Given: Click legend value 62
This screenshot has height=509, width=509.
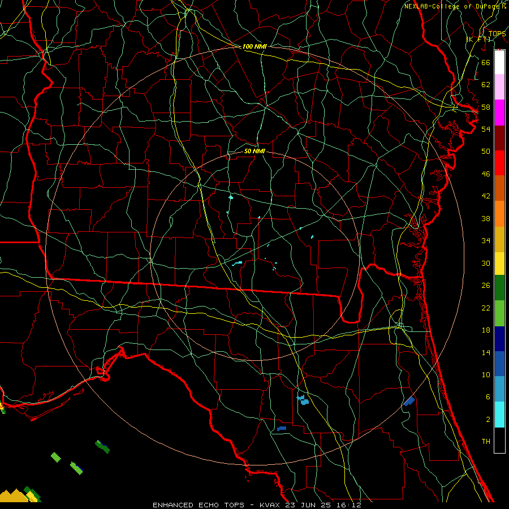Looking at the screenshot, I should [486, 85].
